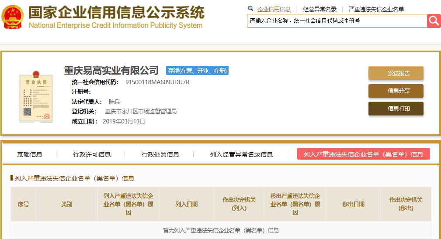Click small magnifier icon beside 企业信用信息
Image resolution: width=441 pixels, height=239 pixels.
[250, 8]
